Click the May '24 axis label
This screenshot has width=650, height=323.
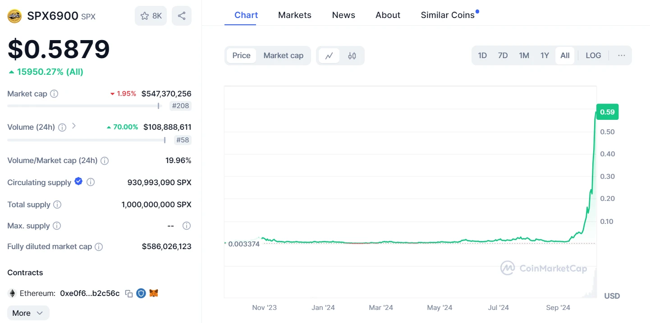(439, 308)
